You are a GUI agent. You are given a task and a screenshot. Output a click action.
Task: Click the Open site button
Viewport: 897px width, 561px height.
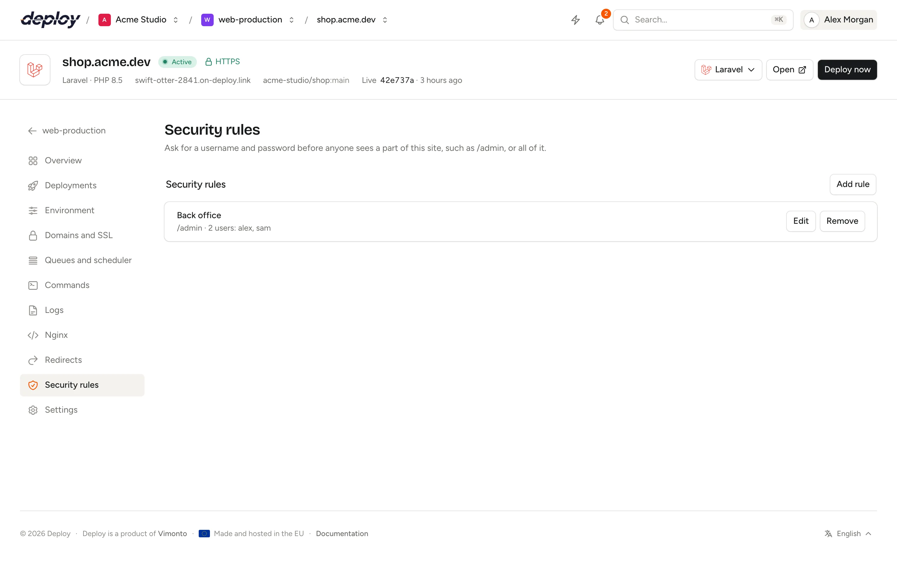click(790, 70)
